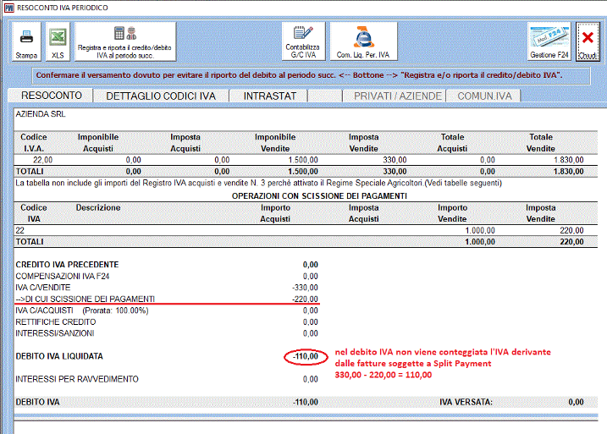Select the 22,00 IVA code row
607x434 pixels.
[x=42, y=159]
